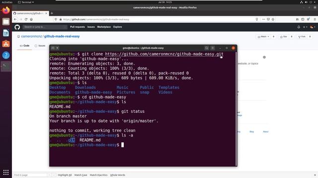This screenshot has height=178, width=318.
Task: Show Applications grid in the dock
Action: coord(6,172)
